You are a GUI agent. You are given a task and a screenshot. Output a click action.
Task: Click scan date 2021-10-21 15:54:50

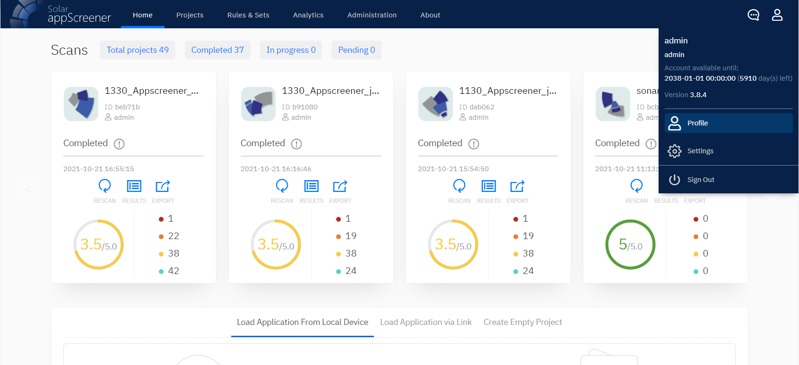click(x=453, y=169)
